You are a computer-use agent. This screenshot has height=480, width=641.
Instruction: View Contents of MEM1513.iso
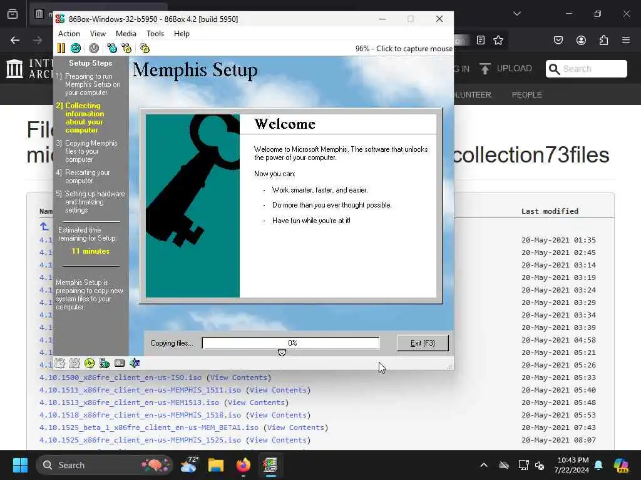tap(256, 402)
